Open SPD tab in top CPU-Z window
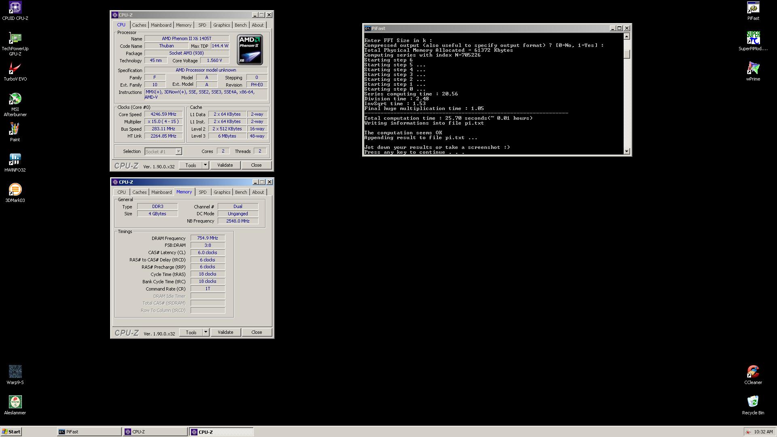Image resolution: width=777 pixels, height=437 pixels. [x=202, y=25]
